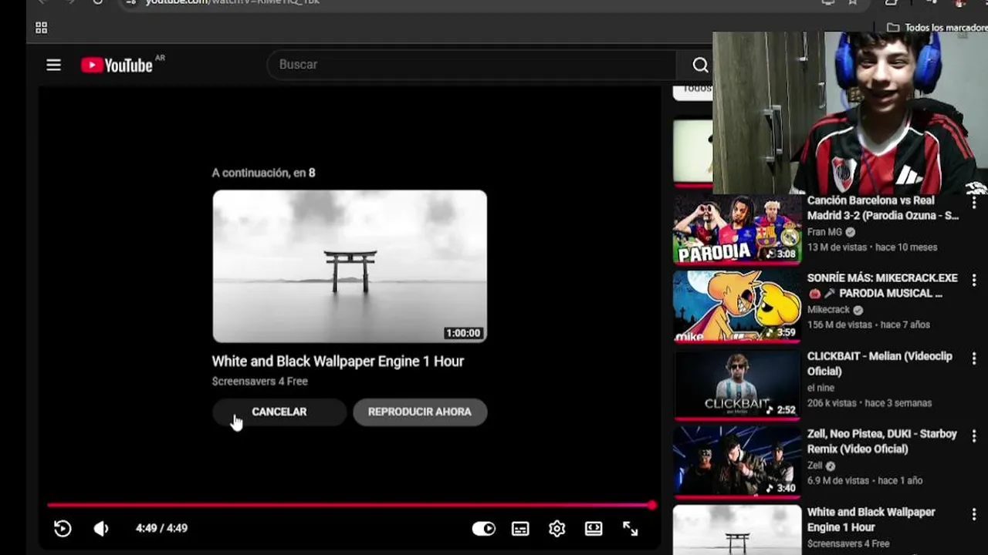988x555 pixels.
Task: Mute audio with the speaker icon
Action: 101,528
